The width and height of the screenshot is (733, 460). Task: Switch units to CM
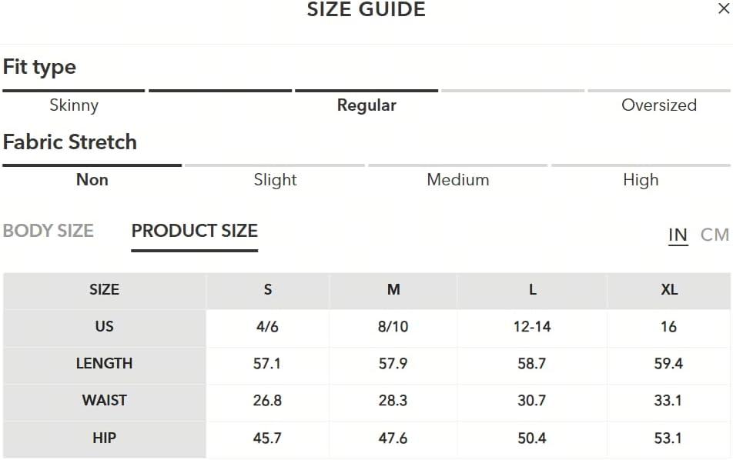[715, 235]
